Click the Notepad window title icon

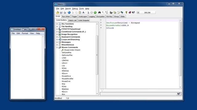pos(12,30)
